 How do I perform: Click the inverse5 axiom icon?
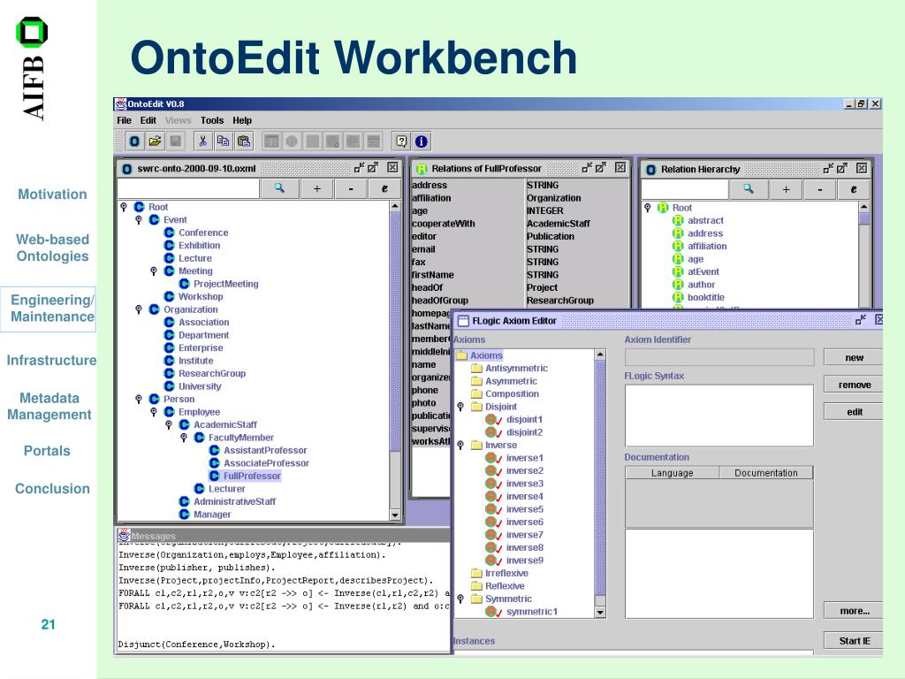(x=493, y=508)
